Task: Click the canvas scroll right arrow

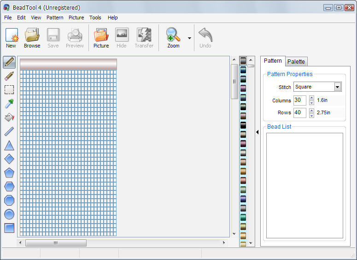Action: click(223, 242)
